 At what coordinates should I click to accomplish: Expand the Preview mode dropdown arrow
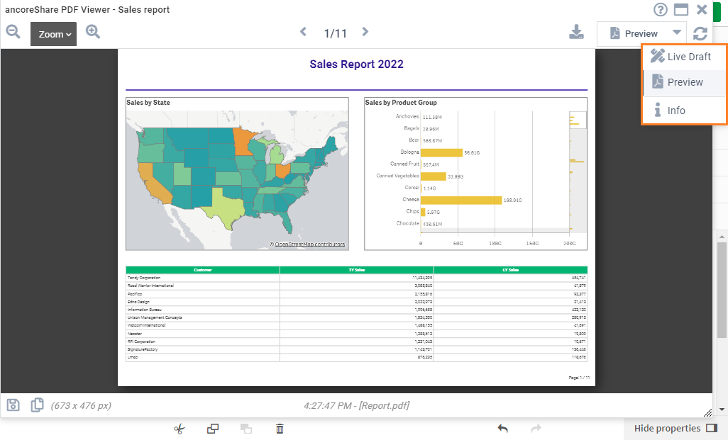click(677, 33)
